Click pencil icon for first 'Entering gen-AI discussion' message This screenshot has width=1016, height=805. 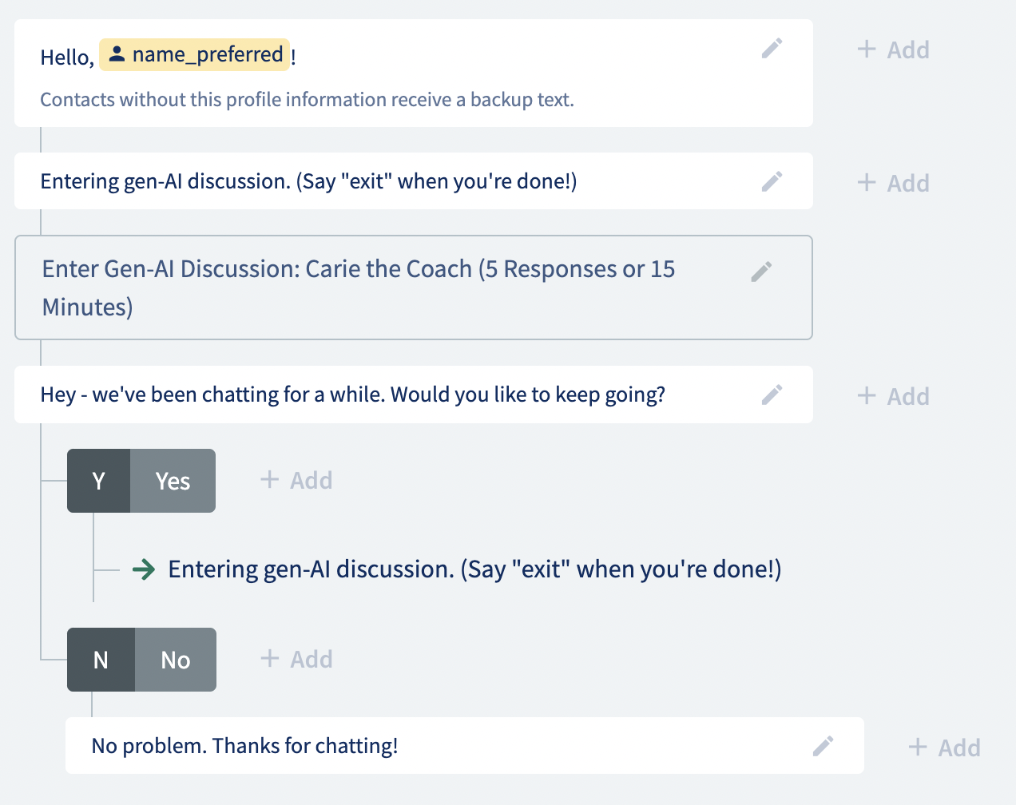772,181
